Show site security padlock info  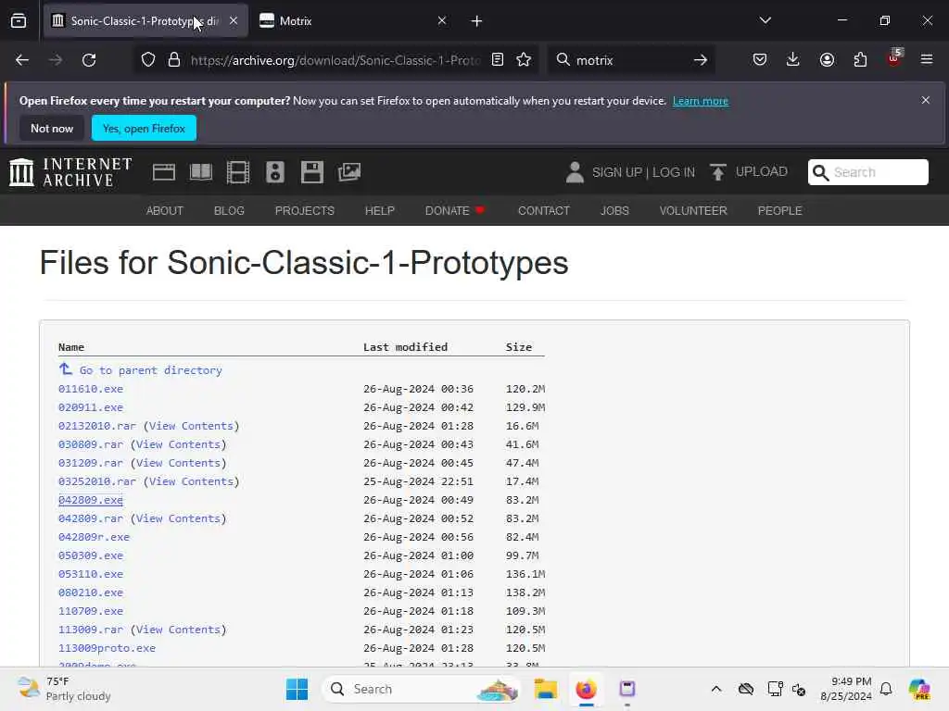(x=174, y=60)
